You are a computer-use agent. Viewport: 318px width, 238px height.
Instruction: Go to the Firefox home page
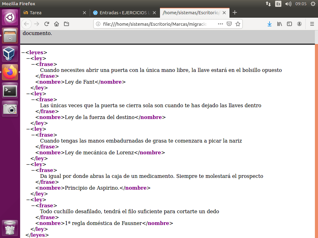(57, 24)
